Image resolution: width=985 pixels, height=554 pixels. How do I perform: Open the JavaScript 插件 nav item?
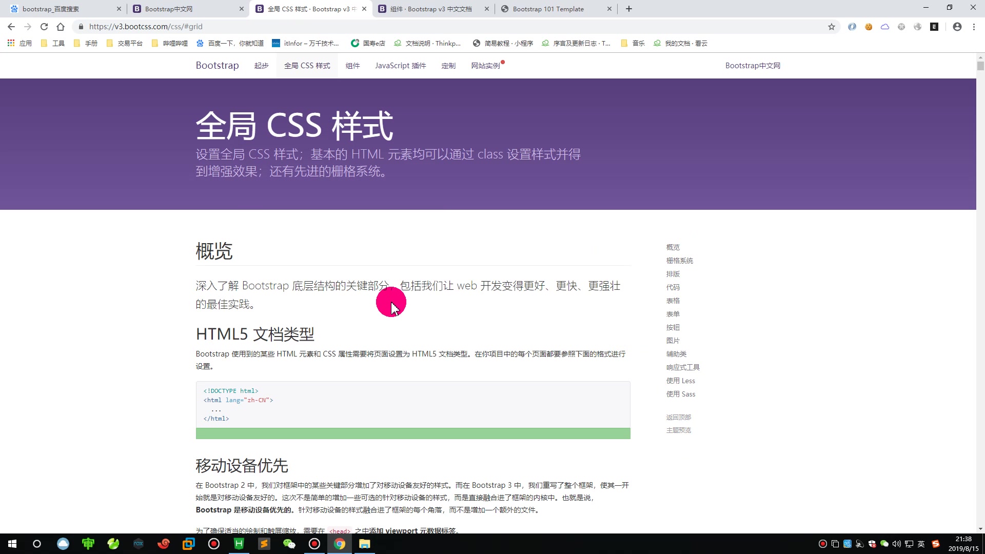point(400,66)
